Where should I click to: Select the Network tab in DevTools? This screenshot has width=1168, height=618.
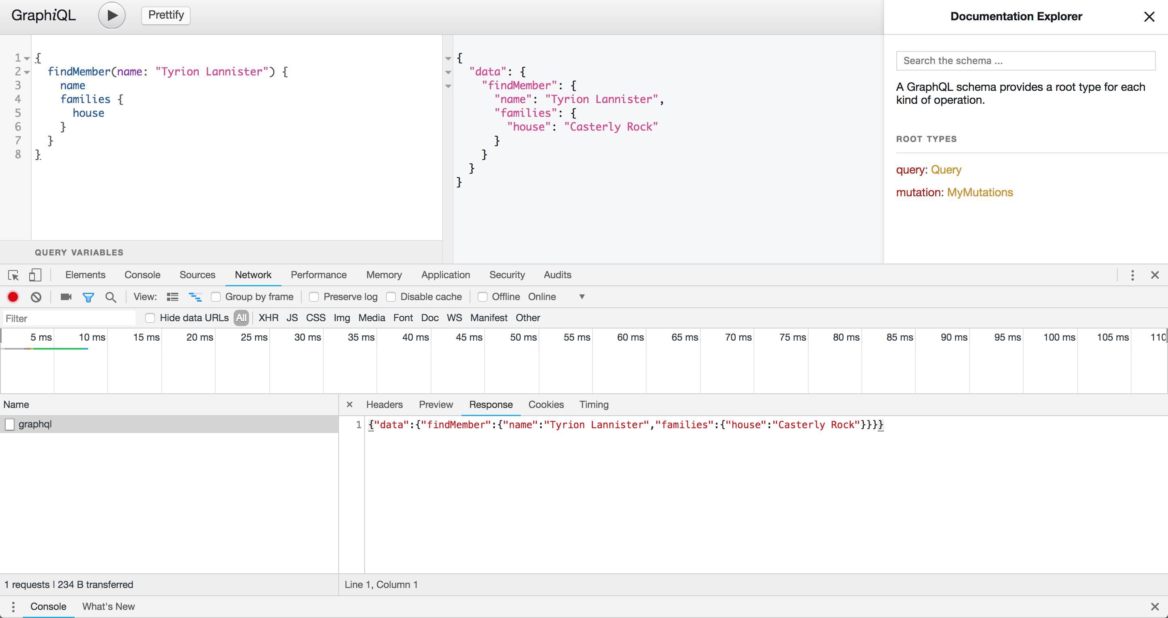tap(253, 275)
